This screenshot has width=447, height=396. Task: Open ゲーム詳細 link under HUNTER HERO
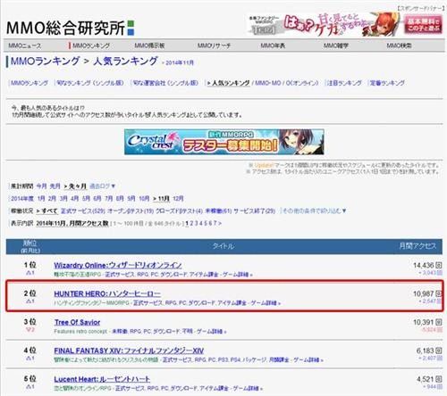[266, 303]
